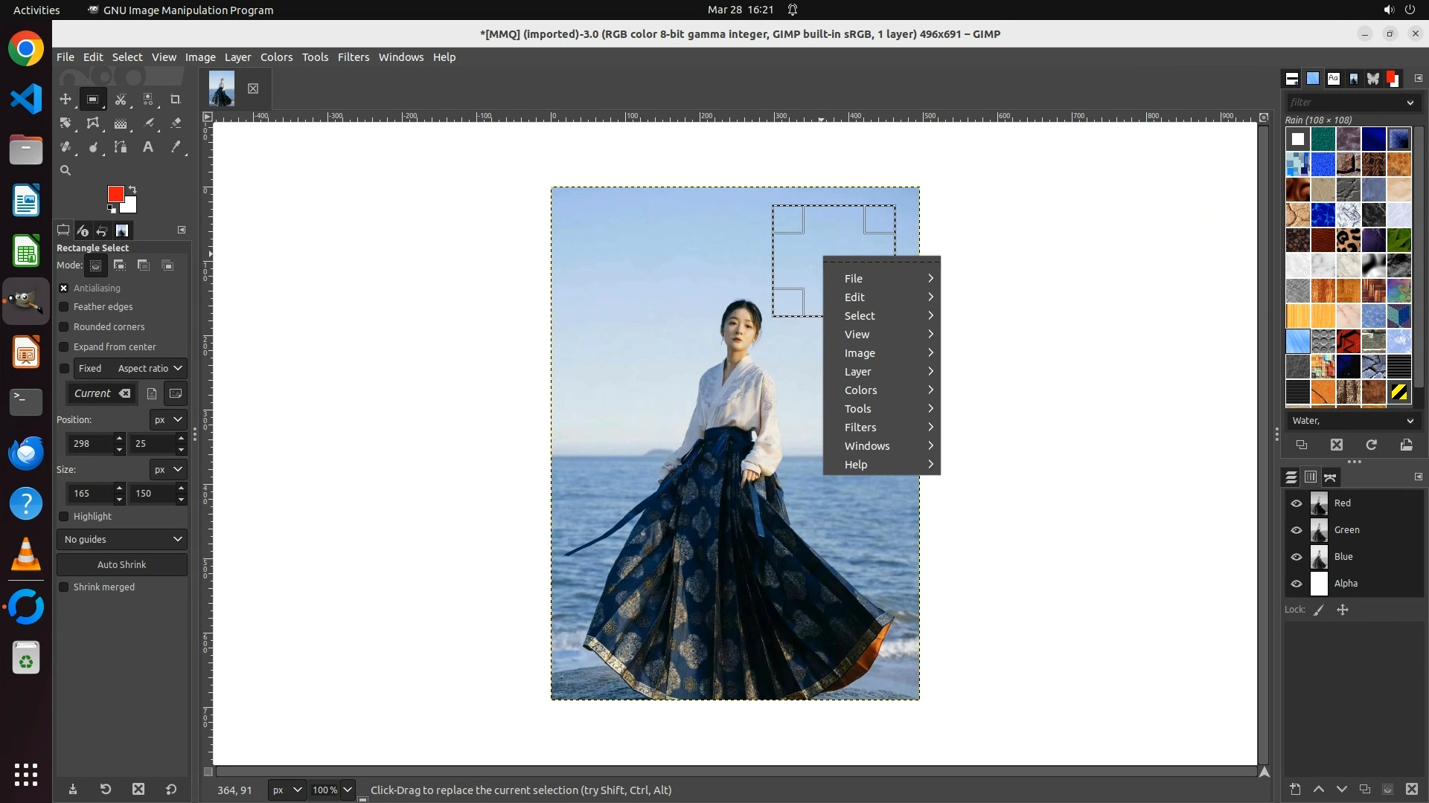Click the Auto Shrink button

pos(122,564)
